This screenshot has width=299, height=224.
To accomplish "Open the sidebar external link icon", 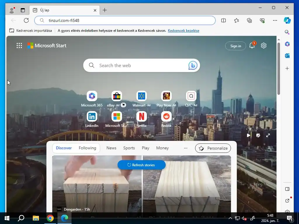I will coord(287,201).
